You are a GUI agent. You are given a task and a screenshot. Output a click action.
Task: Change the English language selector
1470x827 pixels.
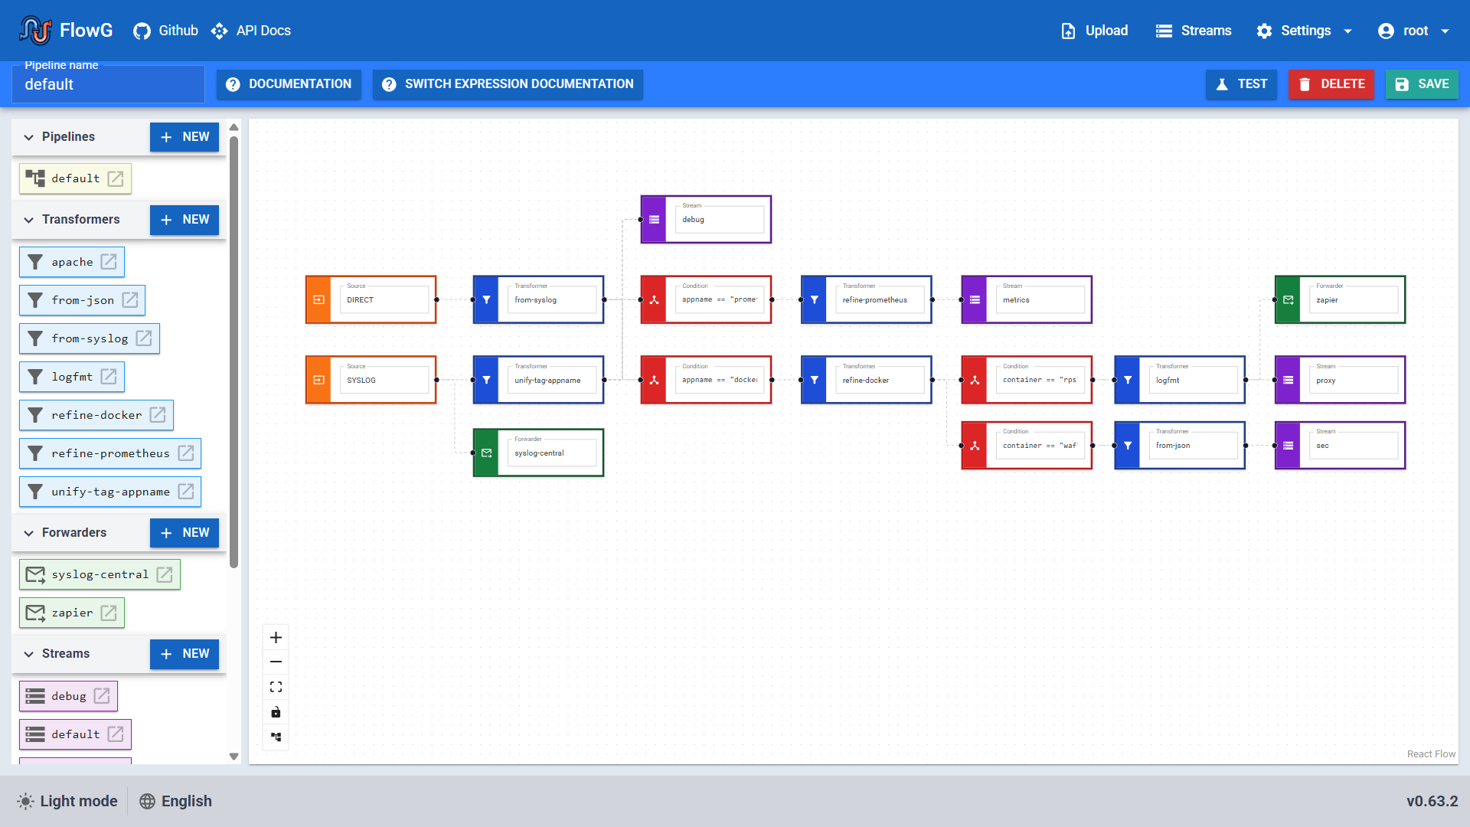coord(175,801)
